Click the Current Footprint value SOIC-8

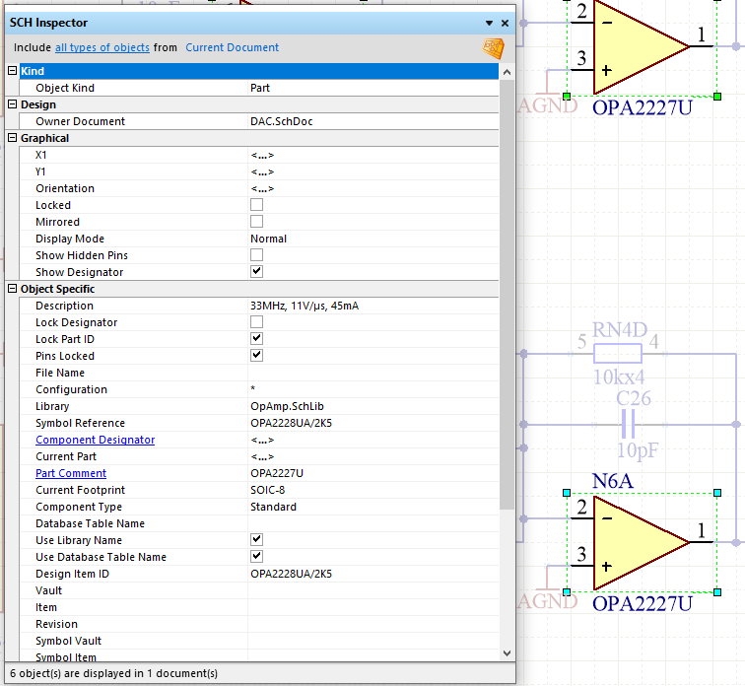[372, 490]
